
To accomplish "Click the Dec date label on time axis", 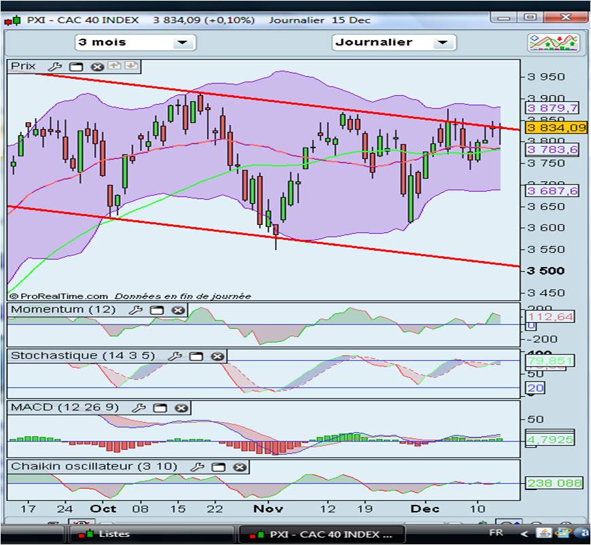I will coord(425,508).
